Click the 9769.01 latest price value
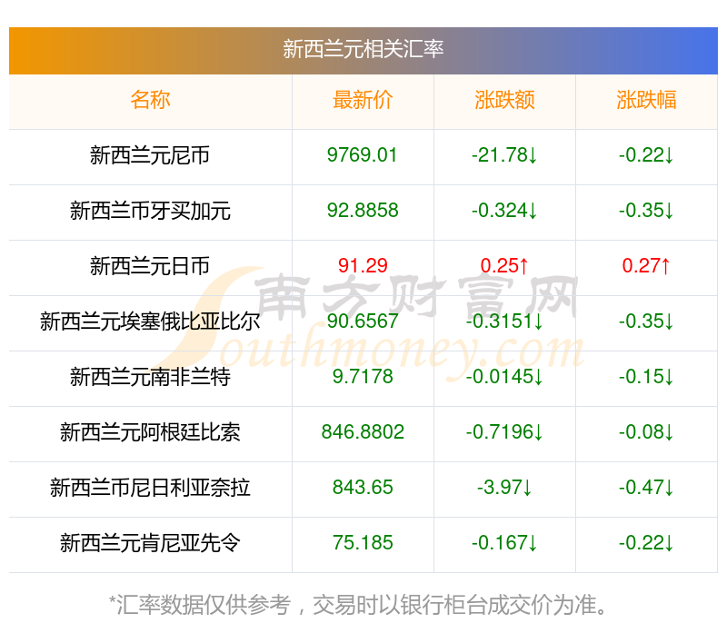The height and width of the screenshot is (633, 727). (363, 155)
